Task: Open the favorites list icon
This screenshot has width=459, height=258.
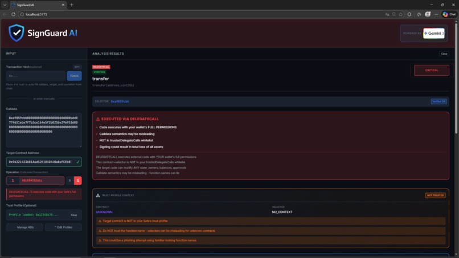Action: pos(419,14)
